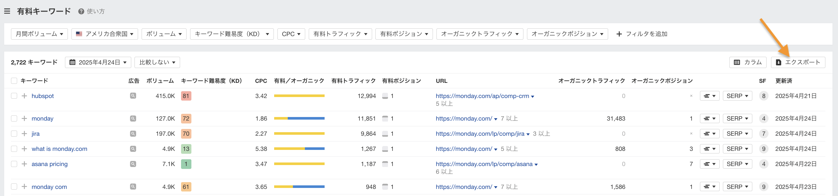Open the 有料トラフィック filter dropdown
The height and width of the screenshot is (196, 838).
(x=340, y=34)
